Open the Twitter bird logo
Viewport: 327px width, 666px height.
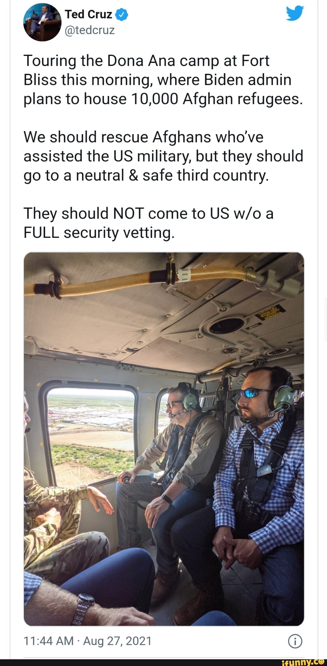click(295, 14)
